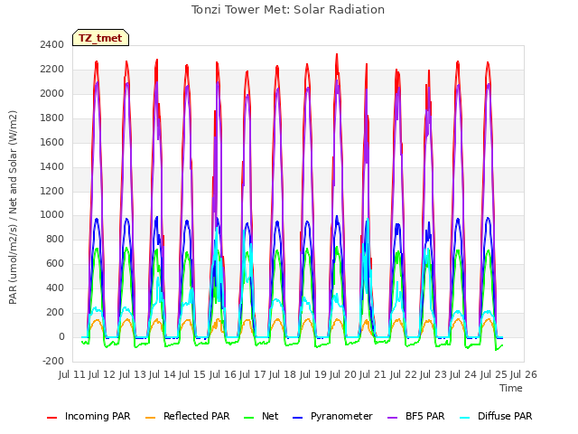578x434 pixels.
Task: Click the Jul 25 x-axis date label
Action: pos(494,374)
